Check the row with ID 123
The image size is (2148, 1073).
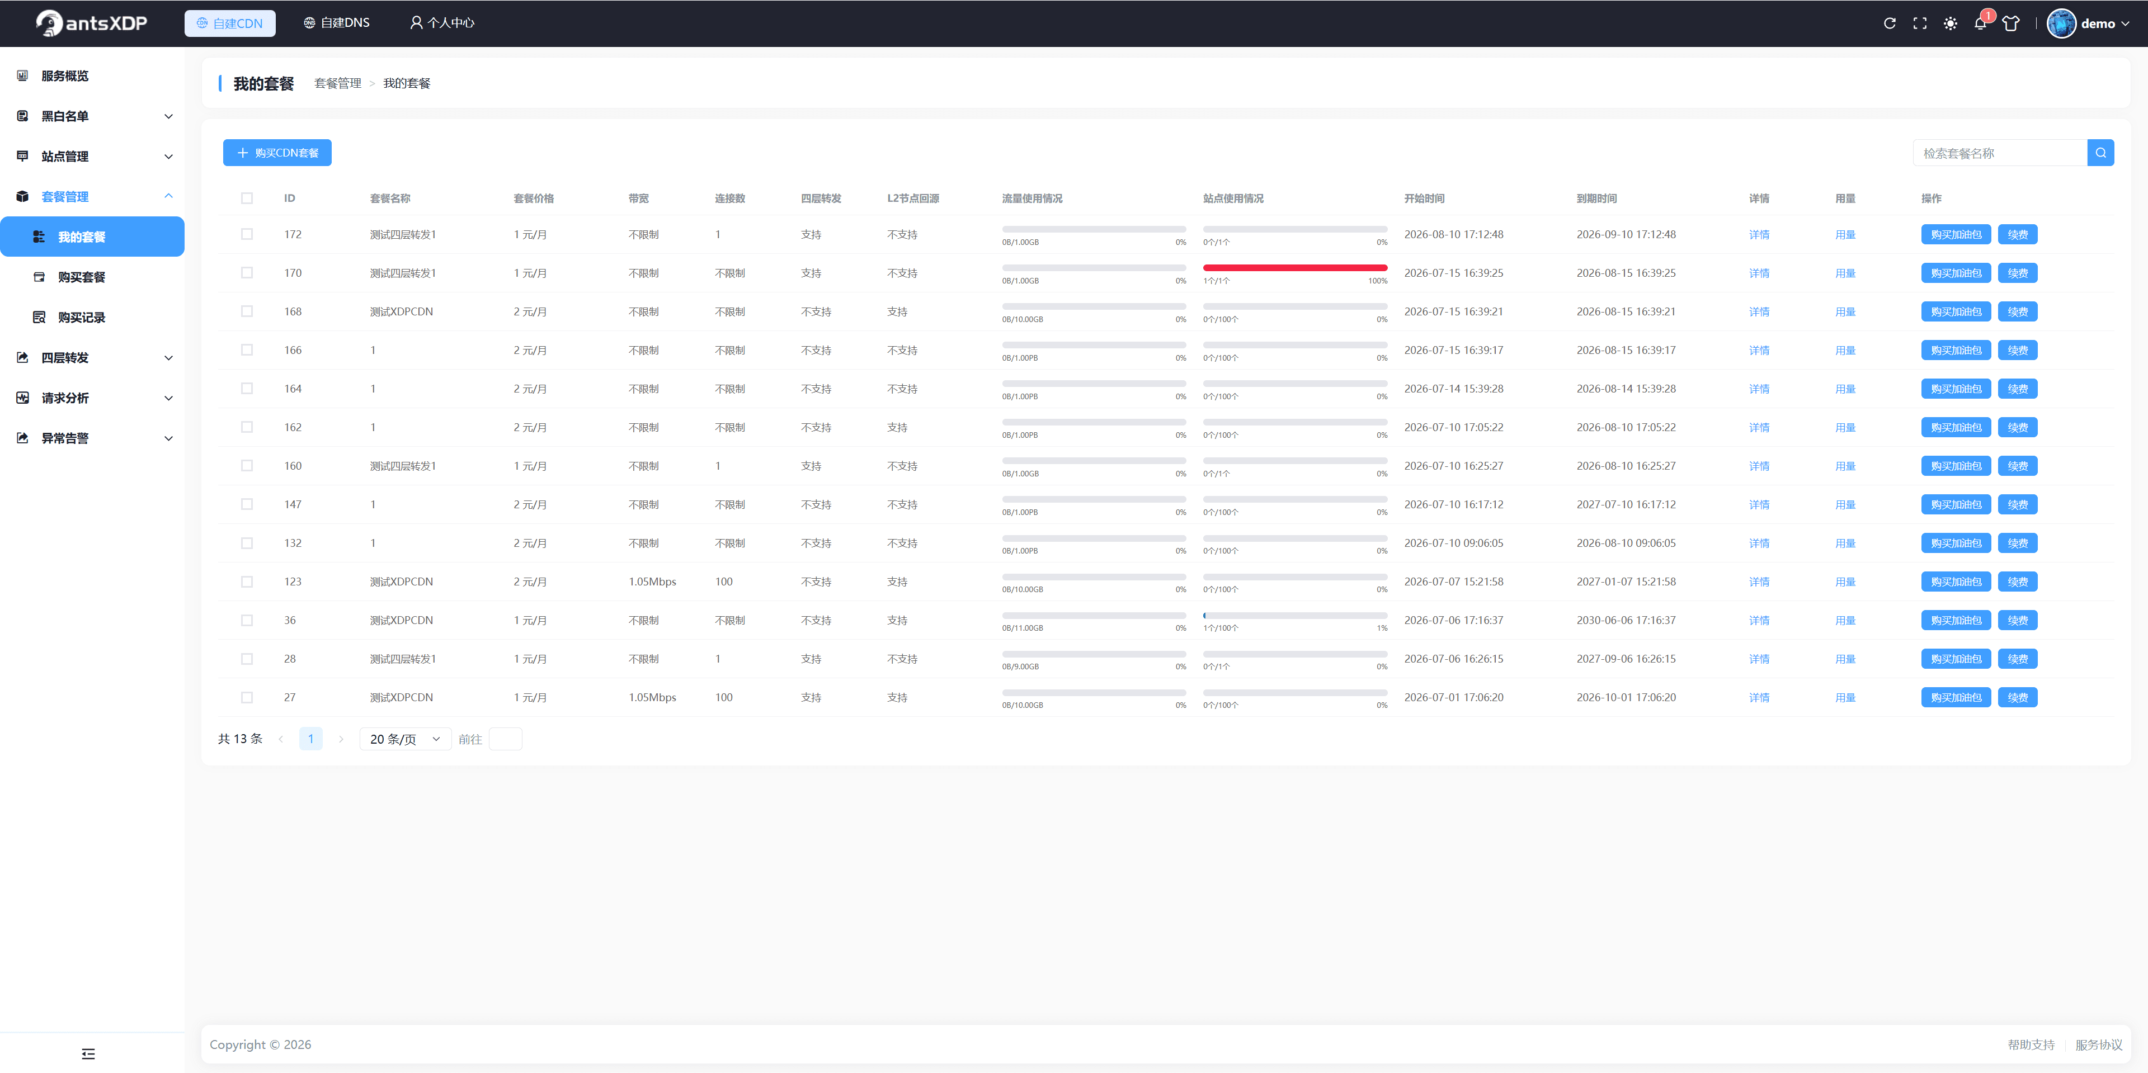click(247, 582)
